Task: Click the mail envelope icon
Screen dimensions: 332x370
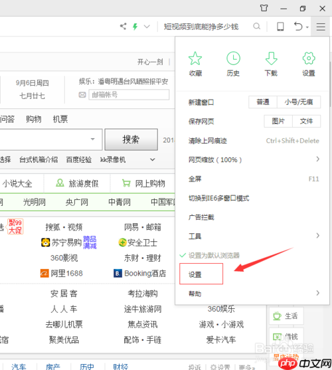Action: (x=82, y=95)
